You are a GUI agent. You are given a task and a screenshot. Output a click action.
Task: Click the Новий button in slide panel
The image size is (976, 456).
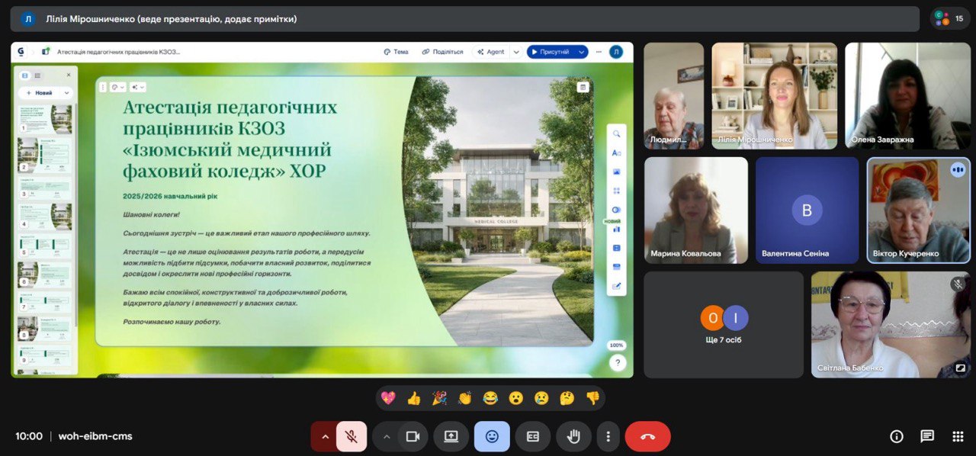(x=43, y=92)
